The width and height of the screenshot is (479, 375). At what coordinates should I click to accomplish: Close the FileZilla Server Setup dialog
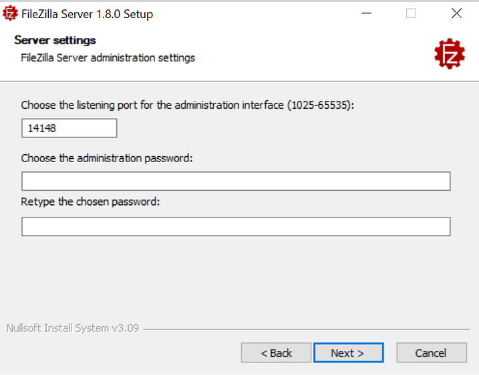click(x=456, y=13)
